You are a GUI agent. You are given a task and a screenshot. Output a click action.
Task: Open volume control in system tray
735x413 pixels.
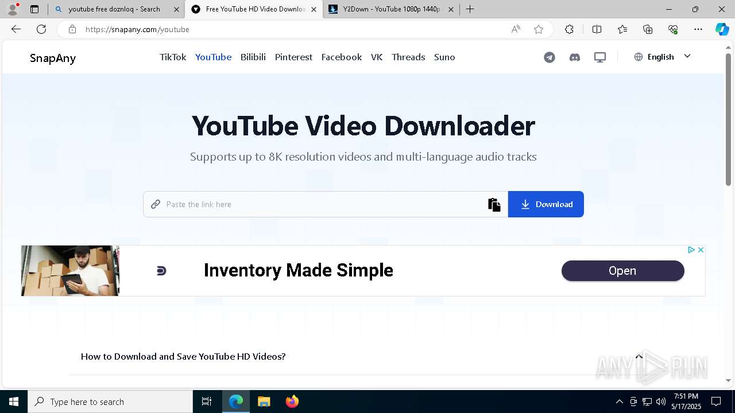661,402
